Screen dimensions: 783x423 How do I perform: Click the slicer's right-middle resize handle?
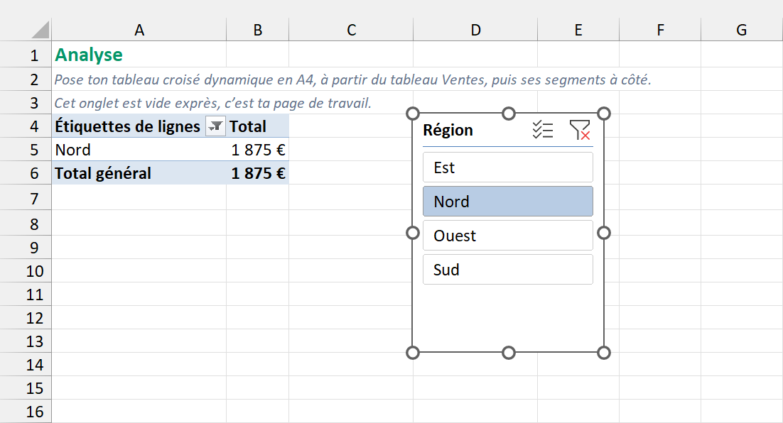tap(604, 233)
